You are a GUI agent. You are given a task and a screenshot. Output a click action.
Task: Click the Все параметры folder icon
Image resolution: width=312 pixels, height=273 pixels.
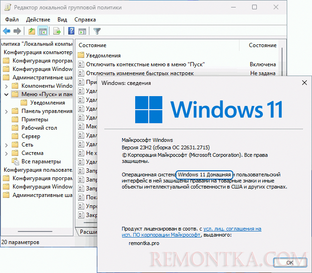15,161
